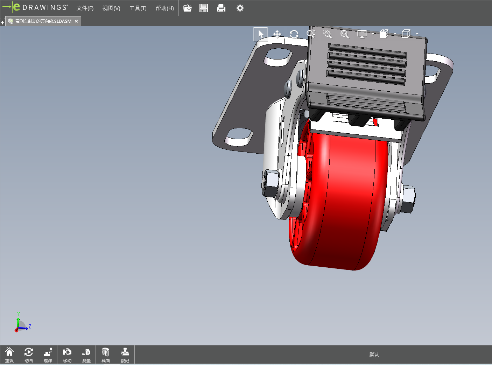Viewport: 492px width, 365px height.
Task: Click the print icon
Action: point(221,8)
